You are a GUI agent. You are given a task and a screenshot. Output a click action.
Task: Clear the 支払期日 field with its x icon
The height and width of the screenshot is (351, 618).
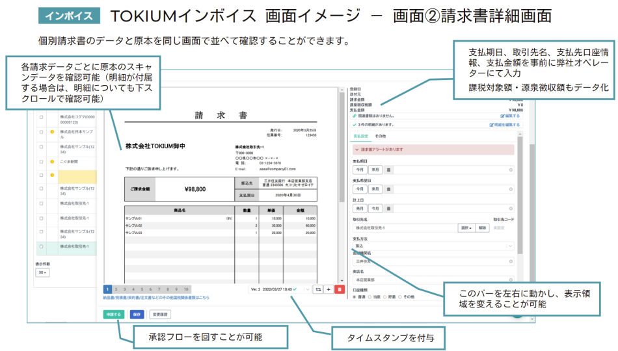511,170
